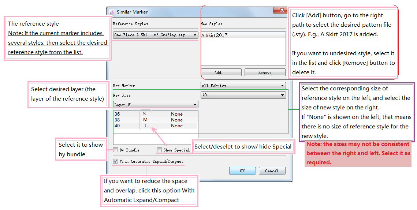The width and height of the screenshot is (417, 210).
Task: Select size 40 in the size list
Action: click(x=117, y=126)
